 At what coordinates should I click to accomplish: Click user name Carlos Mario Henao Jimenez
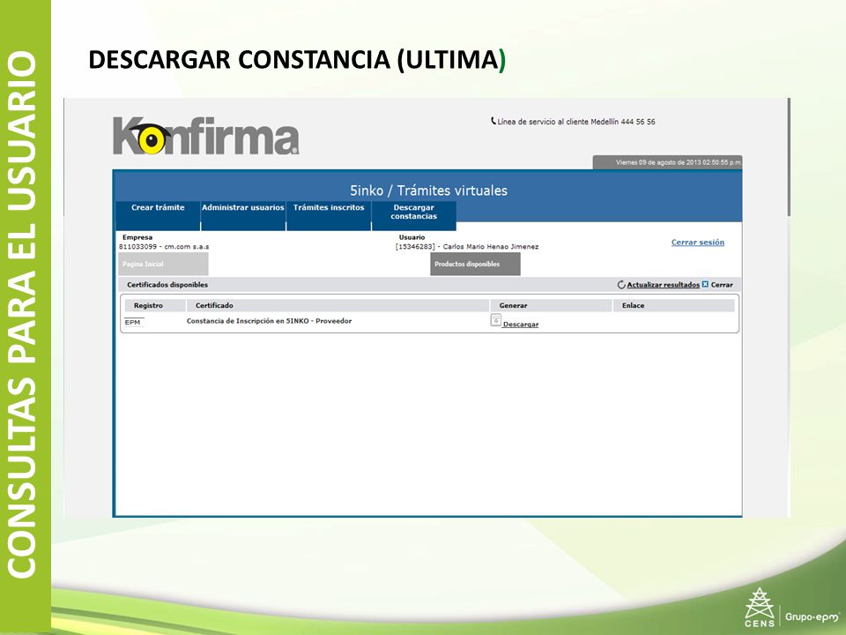coord(491,247)
